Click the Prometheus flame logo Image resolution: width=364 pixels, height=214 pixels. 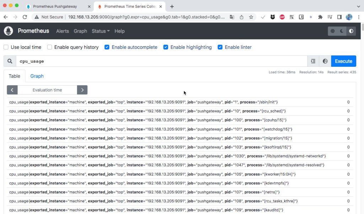tap(9, 31)
